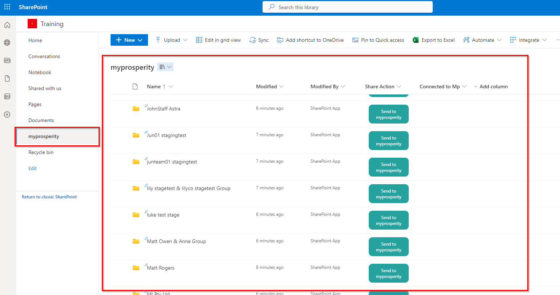560x295 pixels.
Task: Click lily stagetest folder icon
Action: point(136,188)
